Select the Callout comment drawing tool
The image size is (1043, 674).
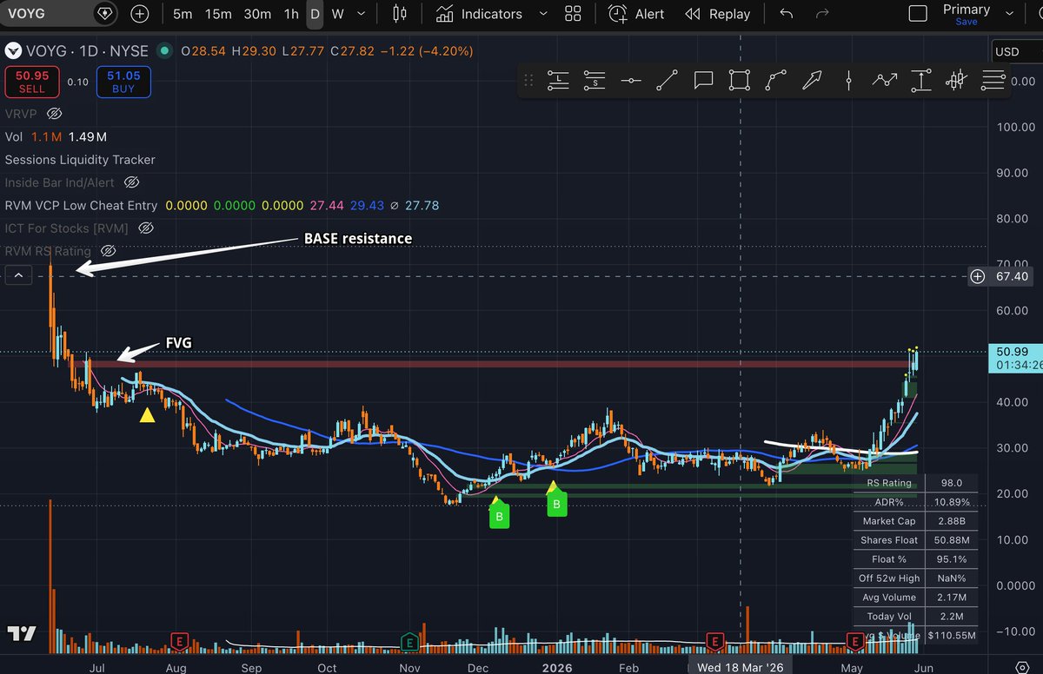click(703, 81)
